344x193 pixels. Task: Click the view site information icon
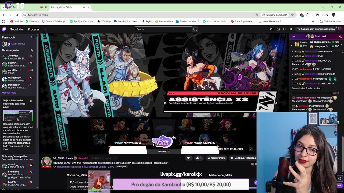pyautogui.click(x=24, y=15)
